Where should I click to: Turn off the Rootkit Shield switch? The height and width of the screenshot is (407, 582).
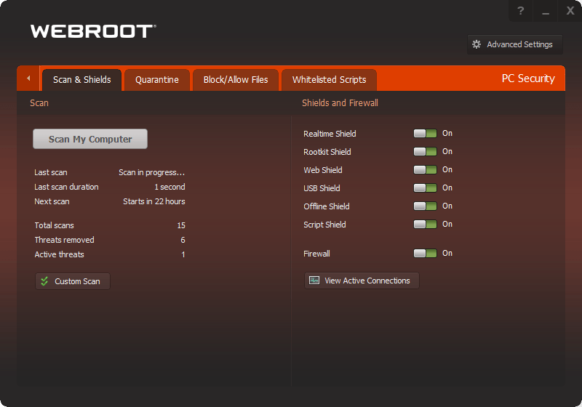coord(425,152)
